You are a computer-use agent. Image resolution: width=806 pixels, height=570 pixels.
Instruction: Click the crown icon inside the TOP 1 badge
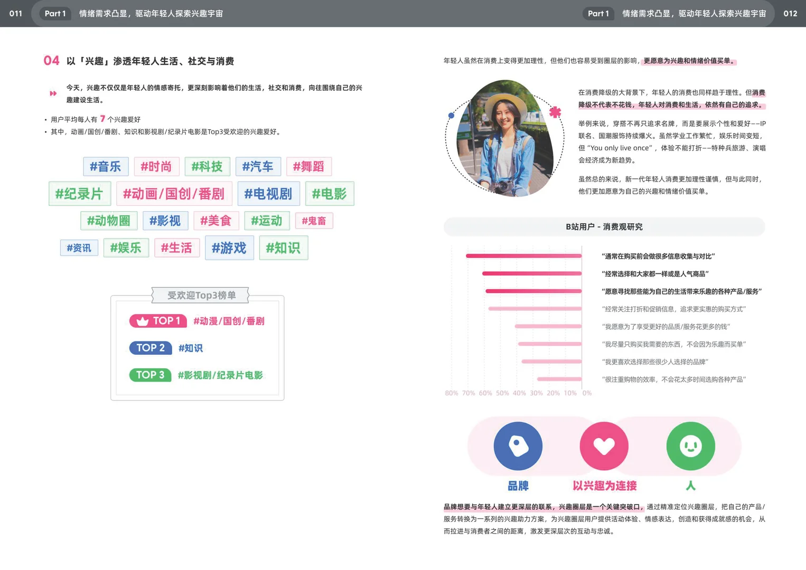pyautogui.click(x=144, y=320)
